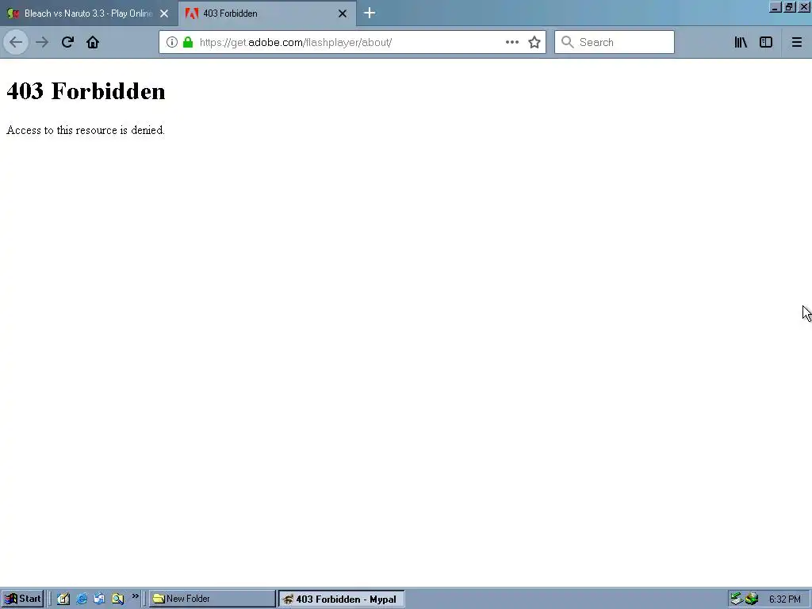The width and height of the screenshot is (812, 609).
Task: Switch to New Folder taskbar window
Action: (x=213, y=599)
